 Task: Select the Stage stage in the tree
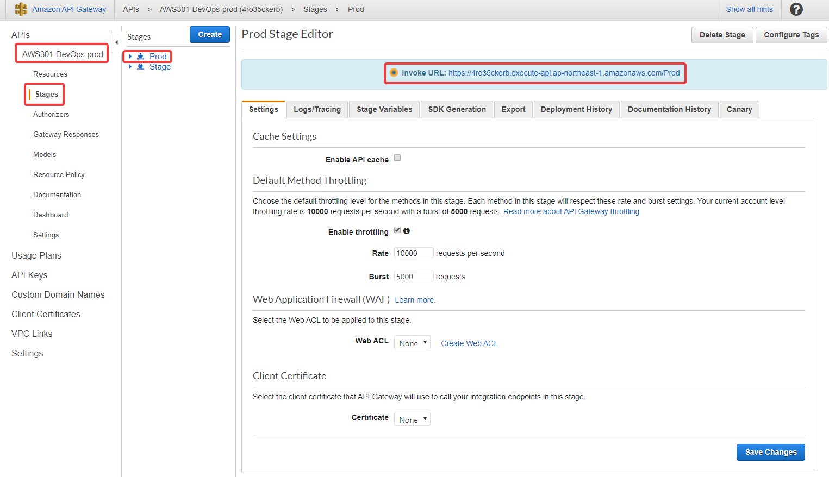pos(160,67)
